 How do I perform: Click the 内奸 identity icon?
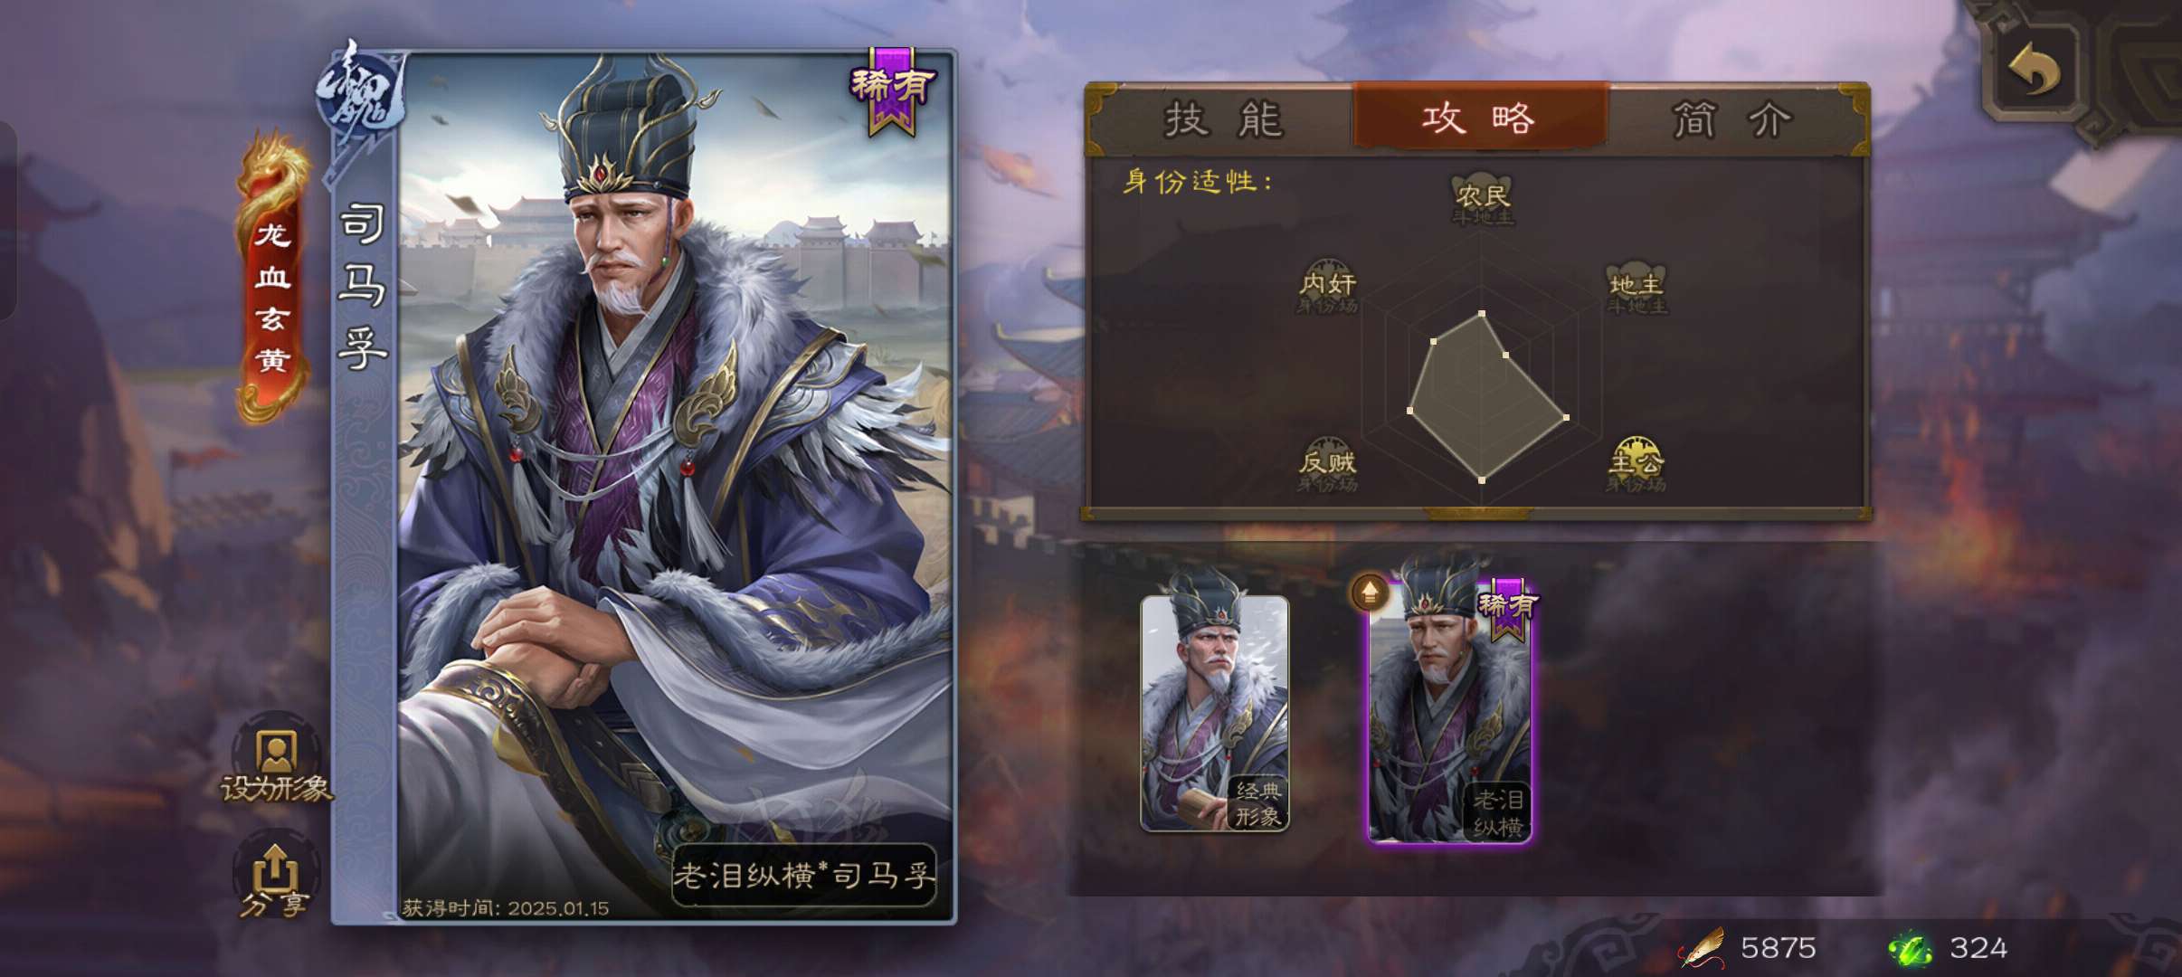(1328, 286)
